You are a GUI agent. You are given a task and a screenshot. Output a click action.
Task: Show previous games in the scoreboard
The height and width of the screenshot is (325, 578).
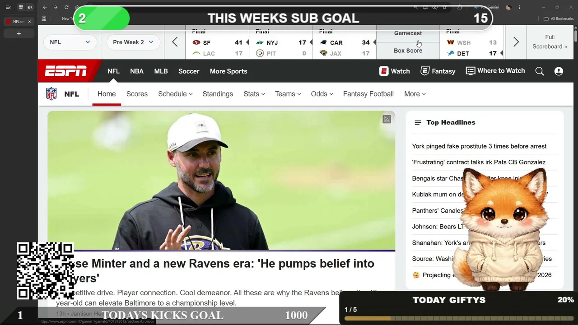tap(175, 42)
